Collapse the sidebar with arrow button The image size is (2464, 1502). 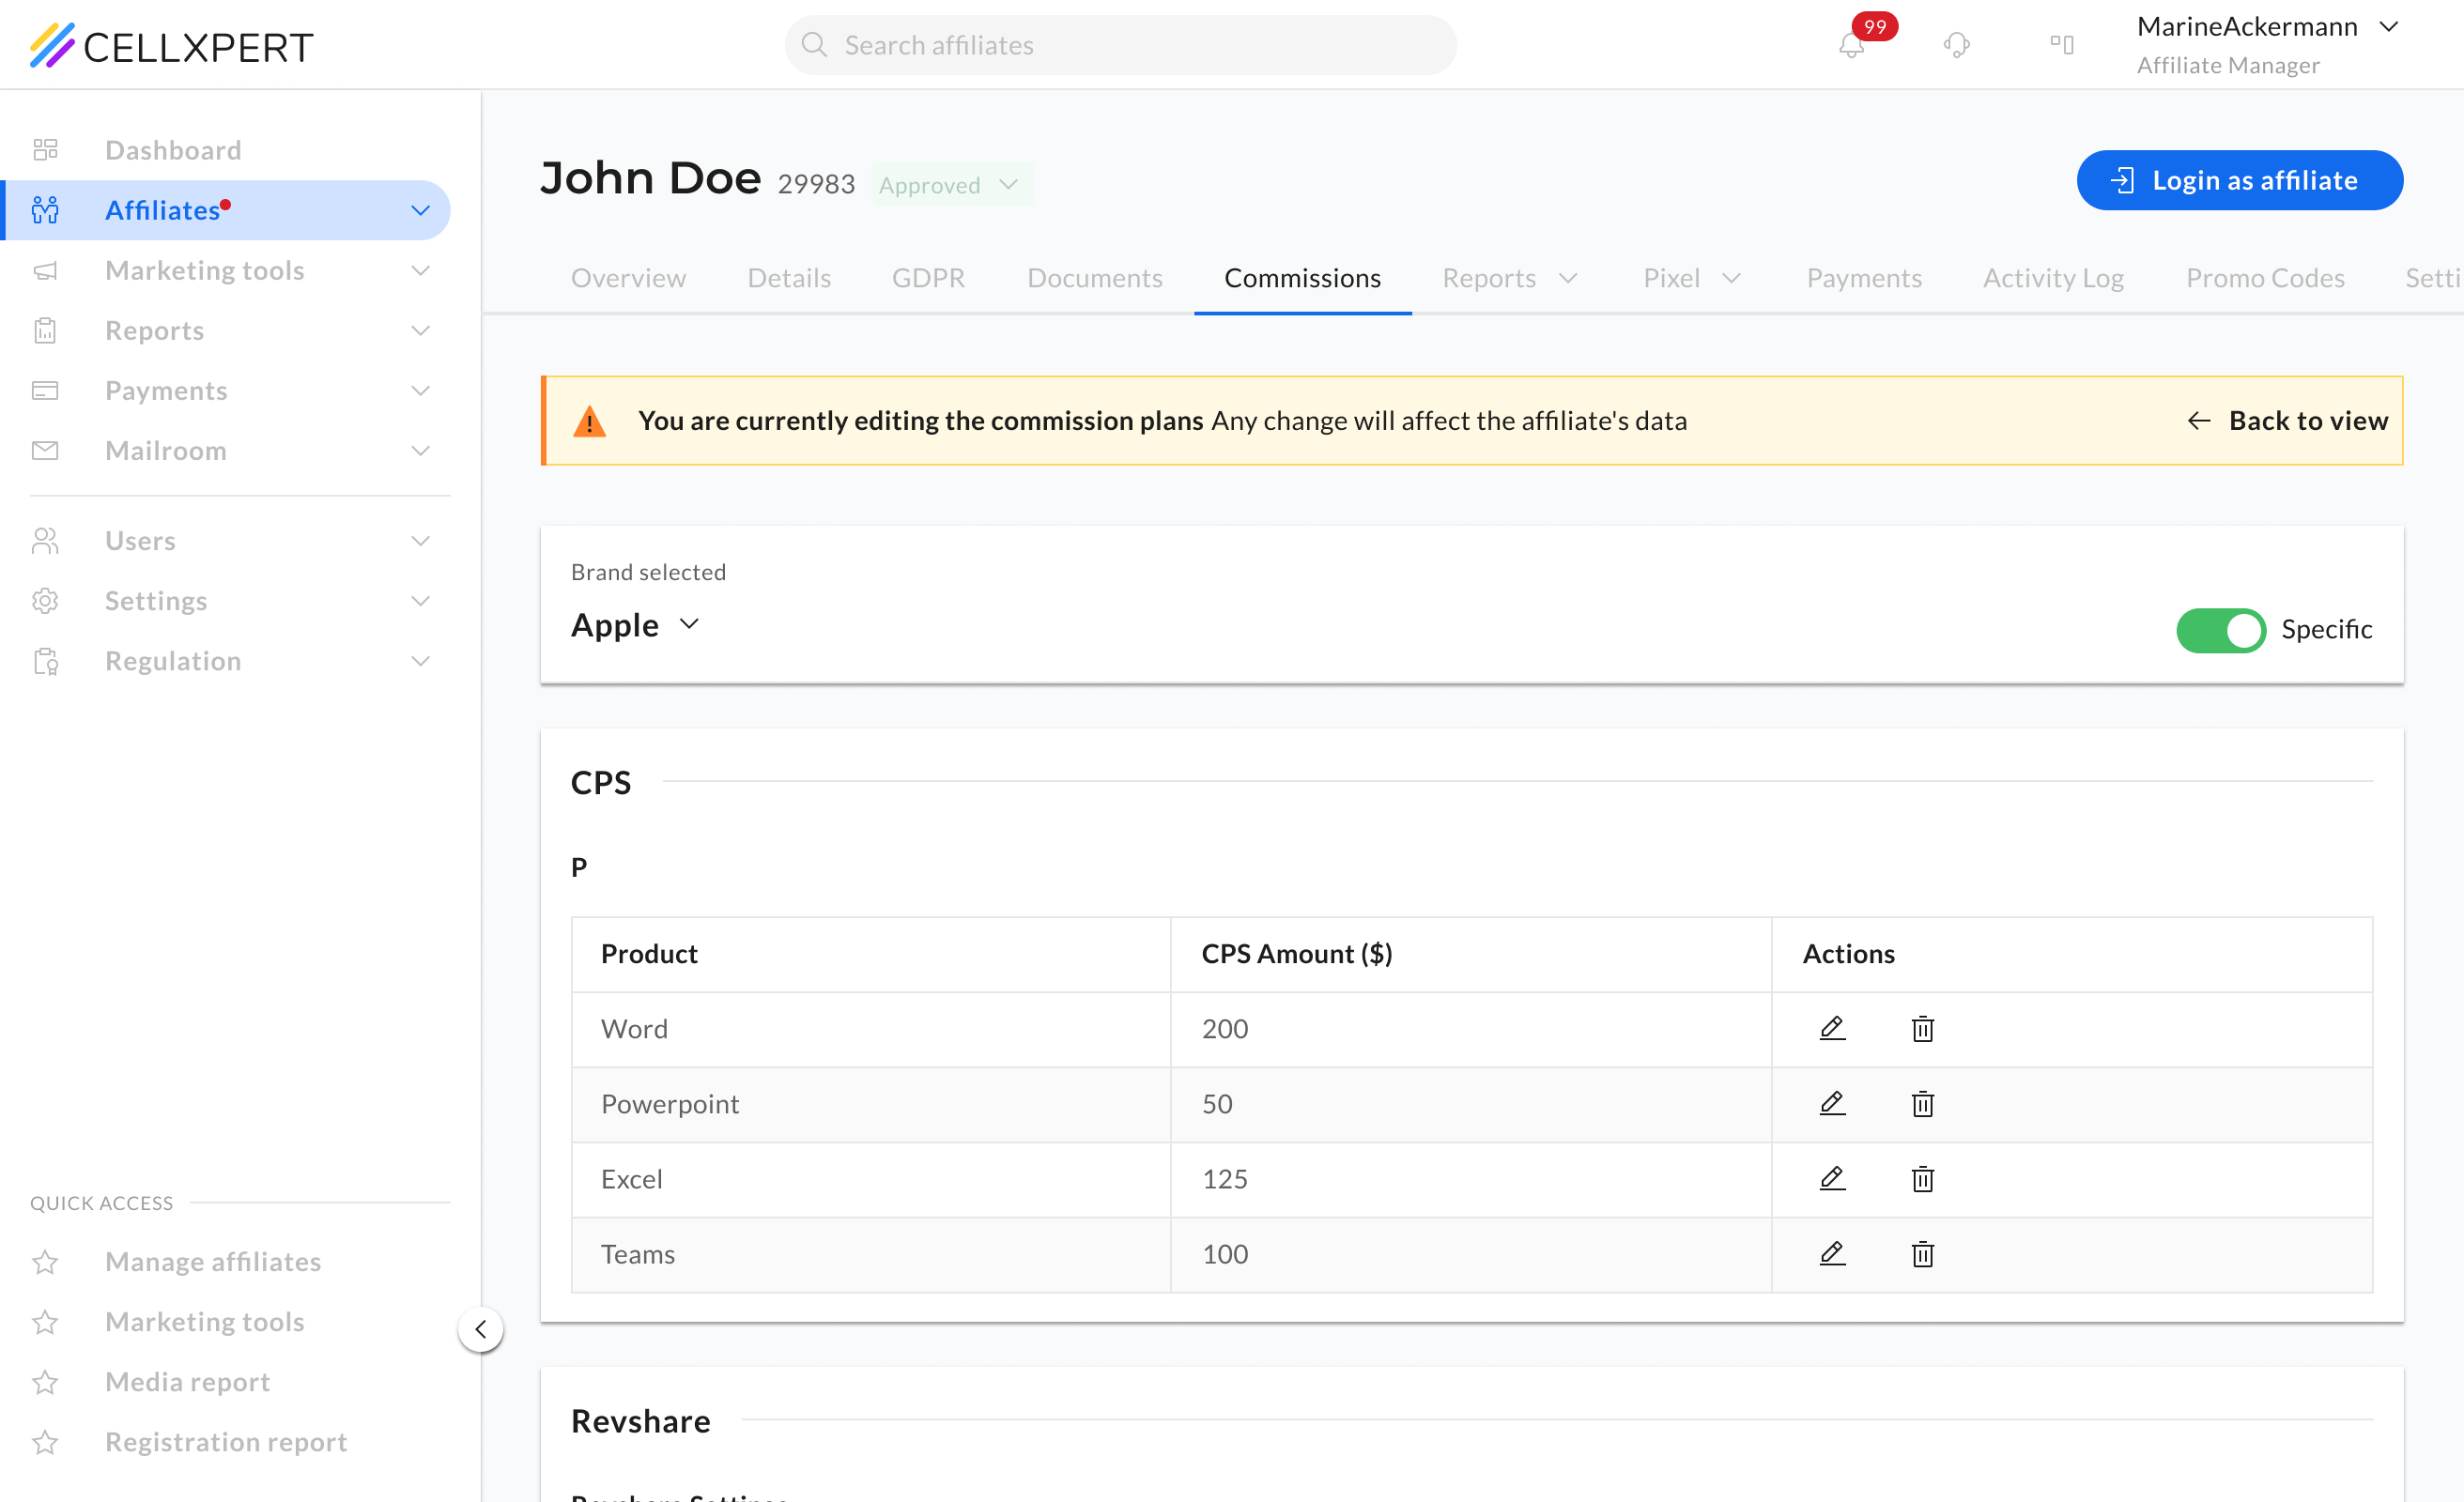pos(481,1329)
